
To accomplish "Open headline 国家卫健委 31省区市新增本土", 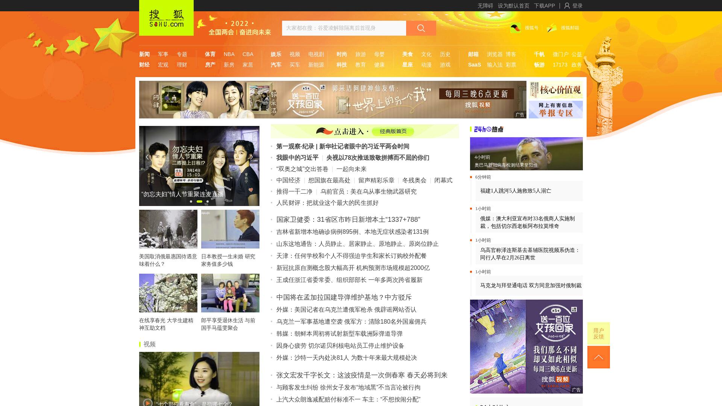I will pyautogui.click(x=348, y=220).
